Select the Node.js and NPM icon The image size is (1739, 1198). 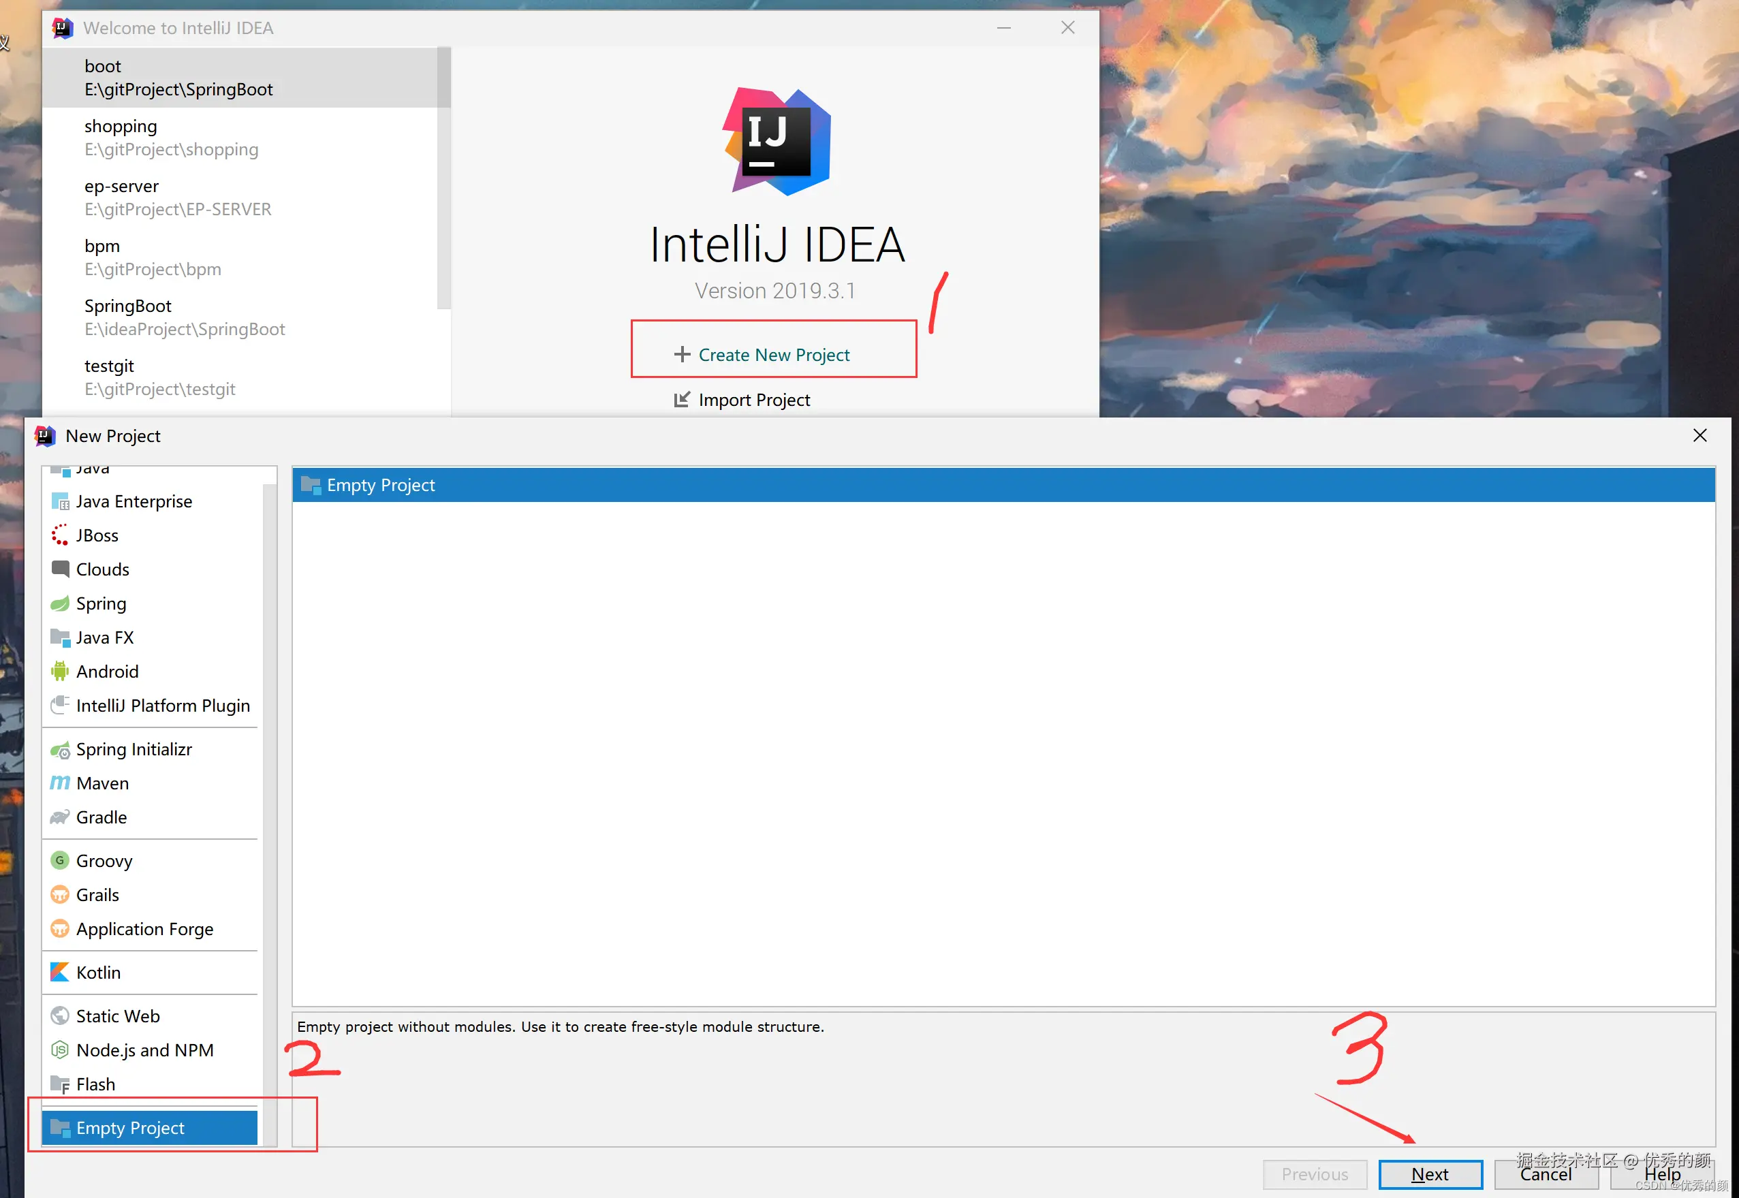pos(59,1050)
